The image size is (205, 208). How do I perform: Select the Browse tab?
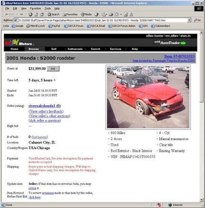click(34, 49)
